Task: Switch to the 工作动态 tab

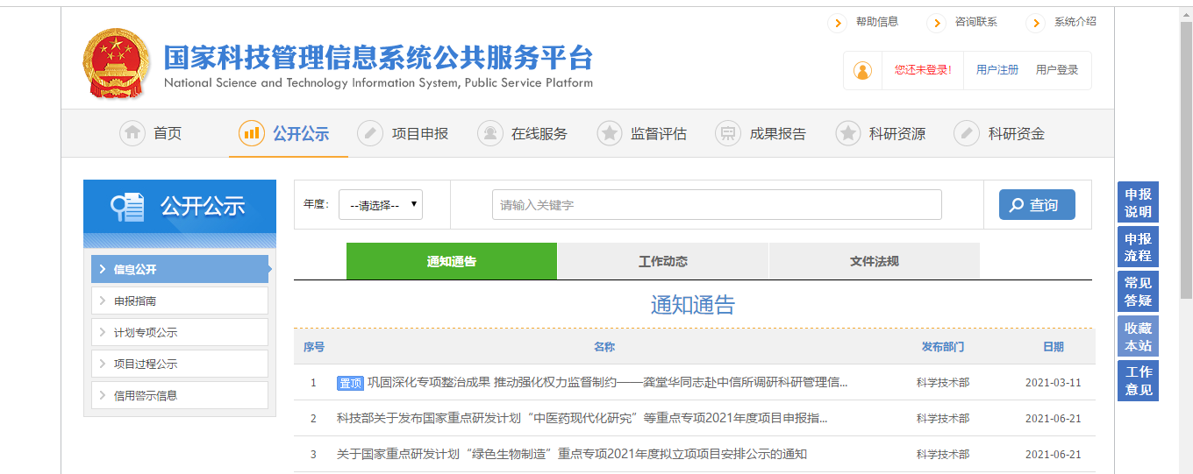Action: click(663, 261)
